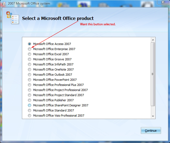
Task: Click the Office product list icon in header
Action: pyautogui.click(x=13, y=18)
